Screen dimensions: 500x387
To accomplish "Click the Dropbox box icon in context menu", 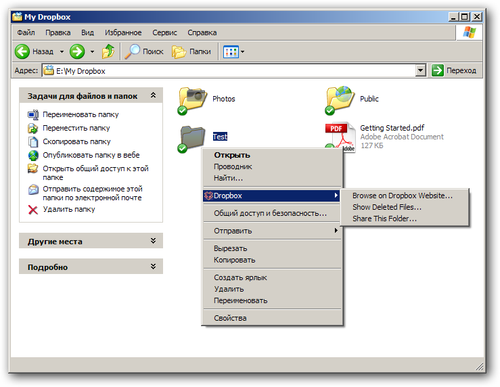I will [208, 196].
